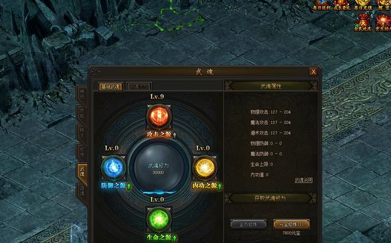Select the green 生命之源 orb

click(159, 219)
